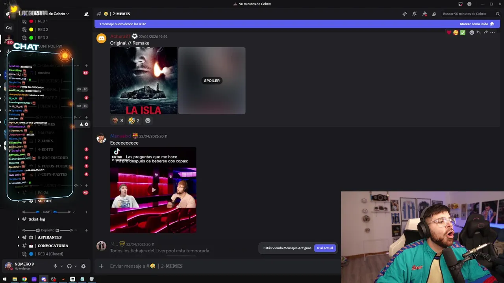Open server icon with 210 badge
Image resolution: width=504 pixels, height=283 pixels.
click(9, 39)
